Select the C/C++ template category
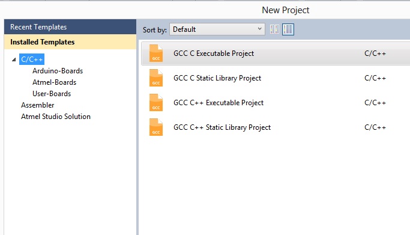The height and width of the screenshot is (235, 410). click(x=32, y=60)
